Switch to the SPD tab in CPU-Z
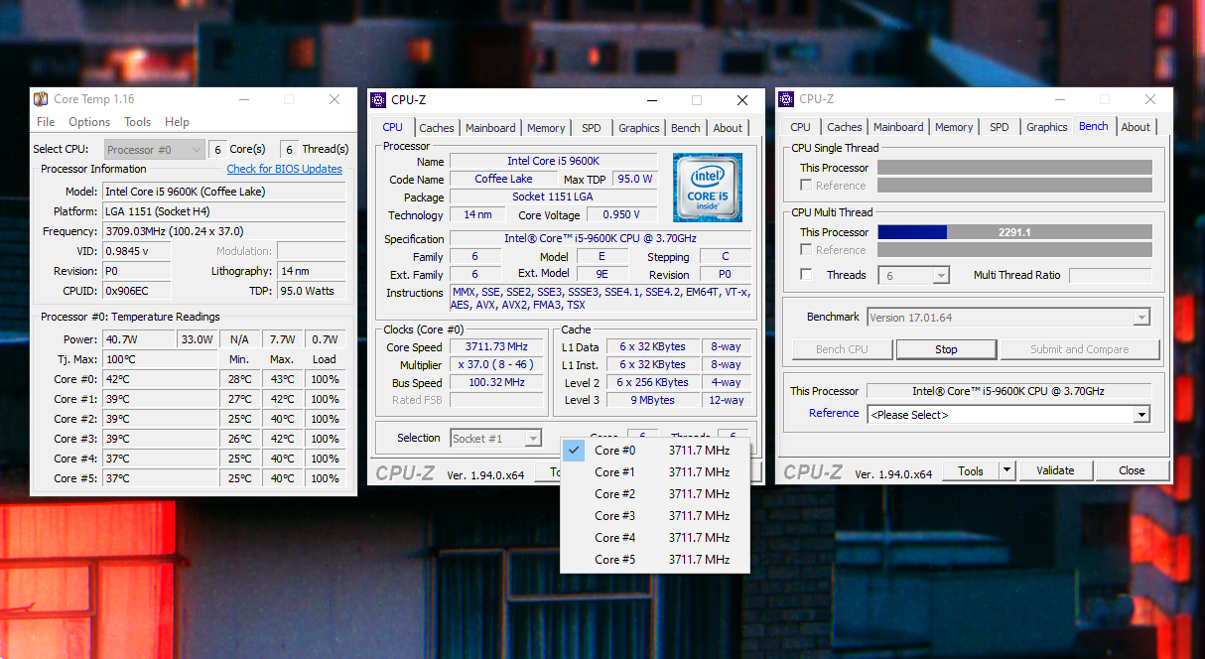This screenshot has width=1205, height=659. tap(591, 127)
